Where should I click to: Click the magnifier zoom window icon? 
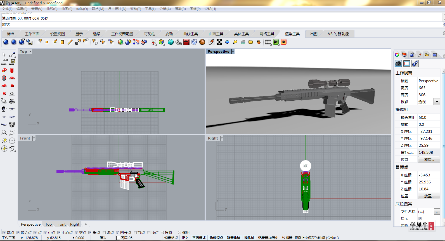coord(4,133)
